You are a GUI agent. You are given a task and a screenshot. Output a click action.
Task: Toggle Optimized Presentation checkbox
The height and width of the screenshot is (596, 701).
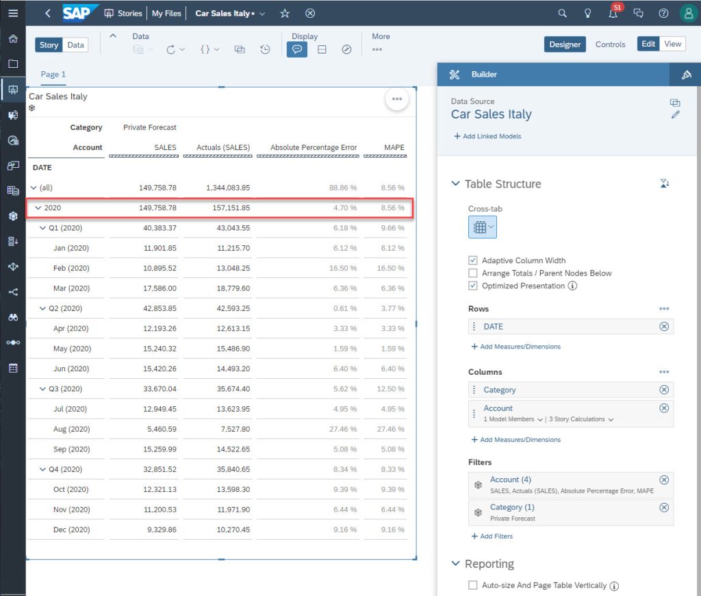click(x=472, y=286)
